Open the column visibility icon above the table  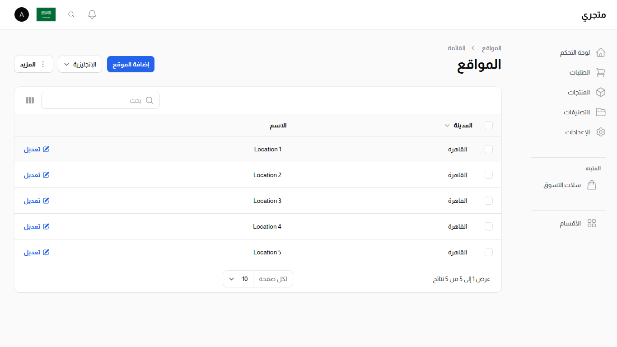(29, 100)
